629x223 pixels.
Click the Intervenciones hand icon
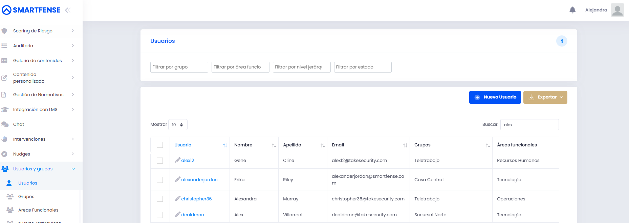(4, 139)
